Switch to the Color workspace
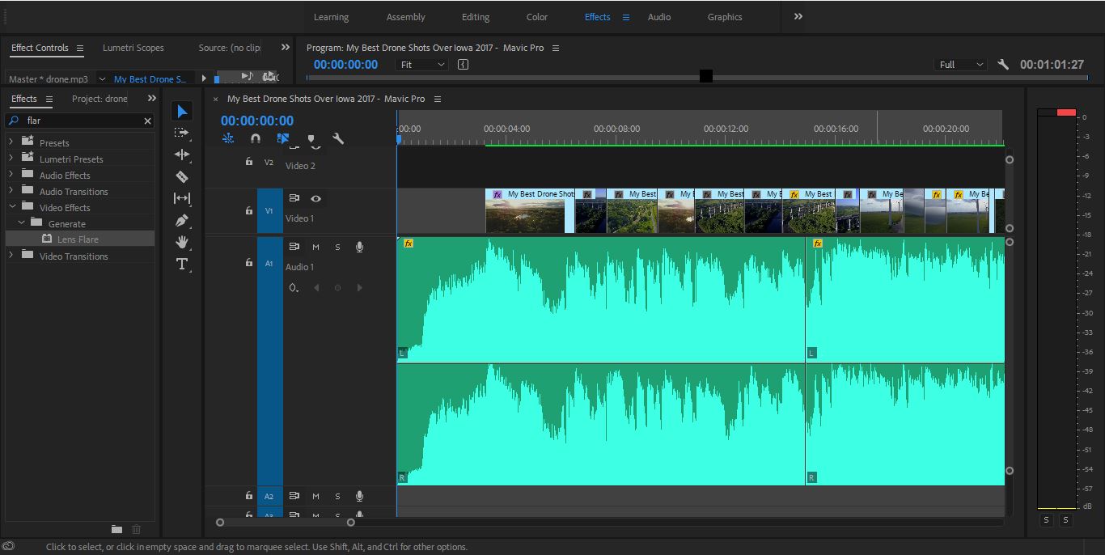 coord(536,17)
